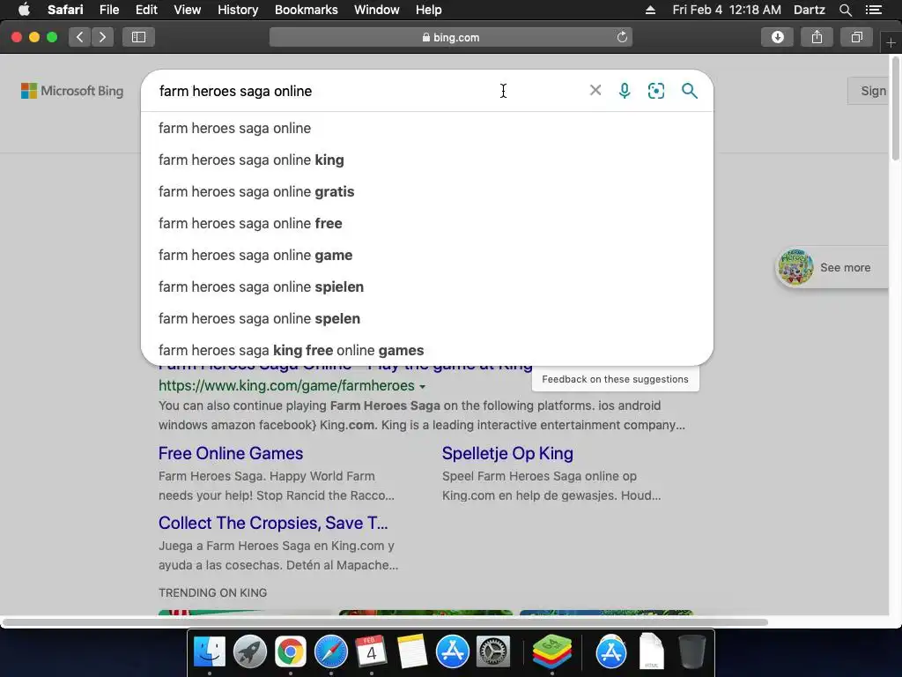This screenshot has width=902, height=677.
Task: Open the 'Free Online Games' link
Action: point(231,453)
